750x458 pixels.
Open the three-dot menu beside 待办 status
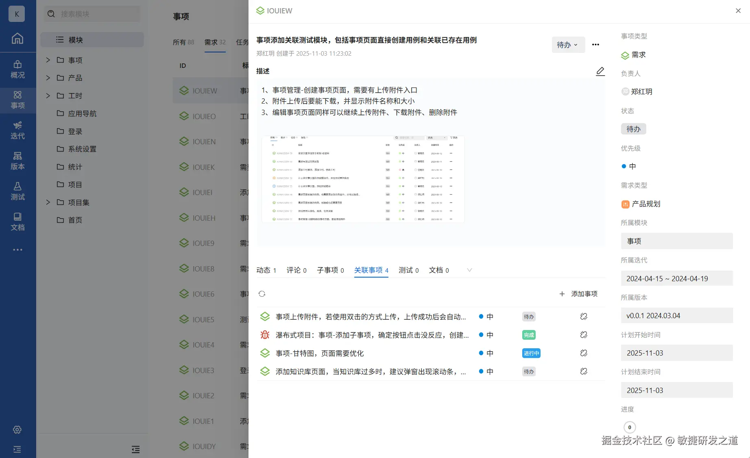595,45
